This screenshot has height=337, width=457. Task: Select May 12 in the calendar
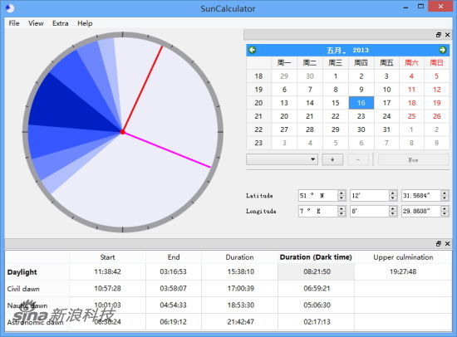[436, 90]
